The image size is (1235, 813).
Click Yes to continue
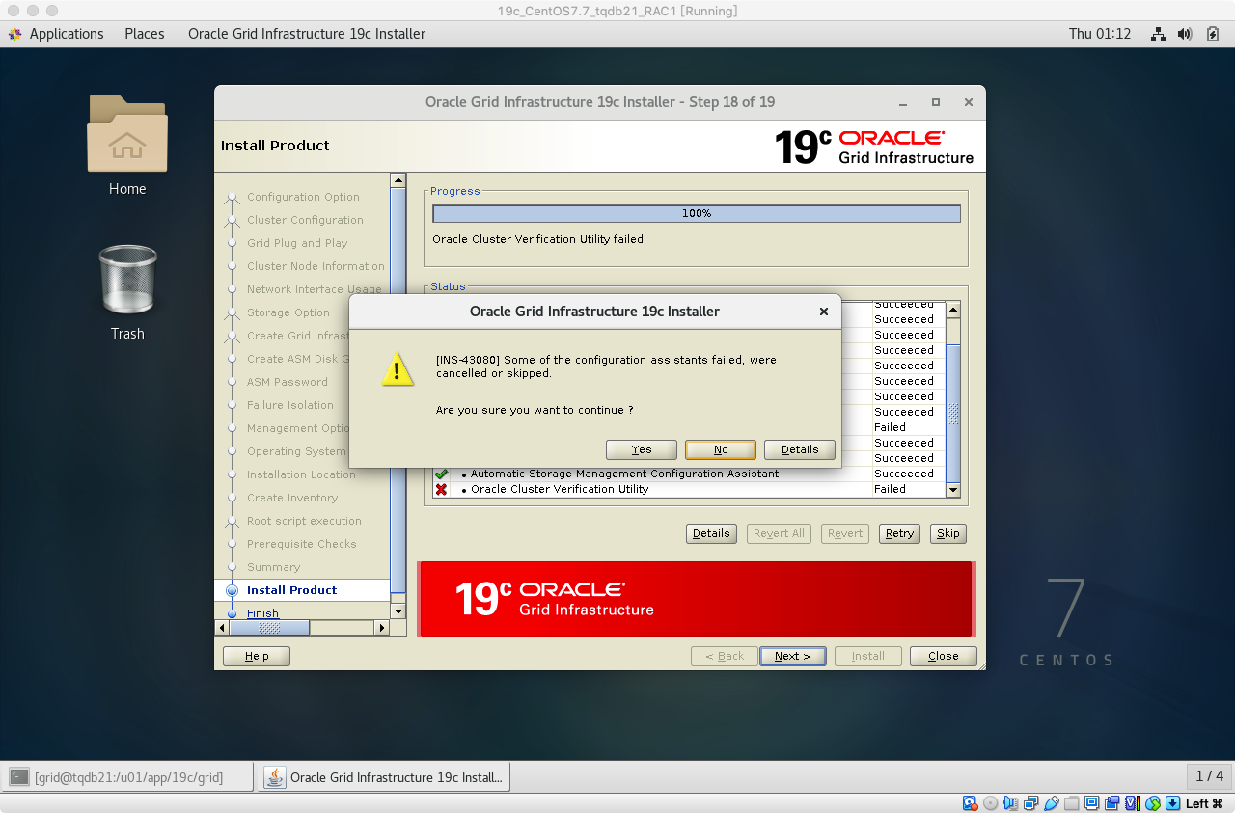coord(642,449)
